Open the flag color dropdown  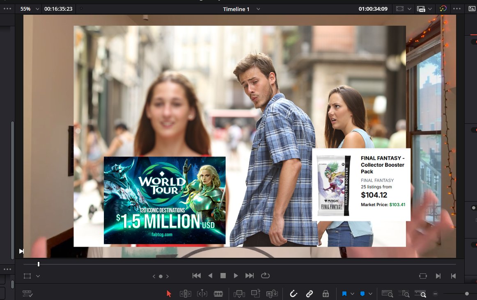coord(352,293)
